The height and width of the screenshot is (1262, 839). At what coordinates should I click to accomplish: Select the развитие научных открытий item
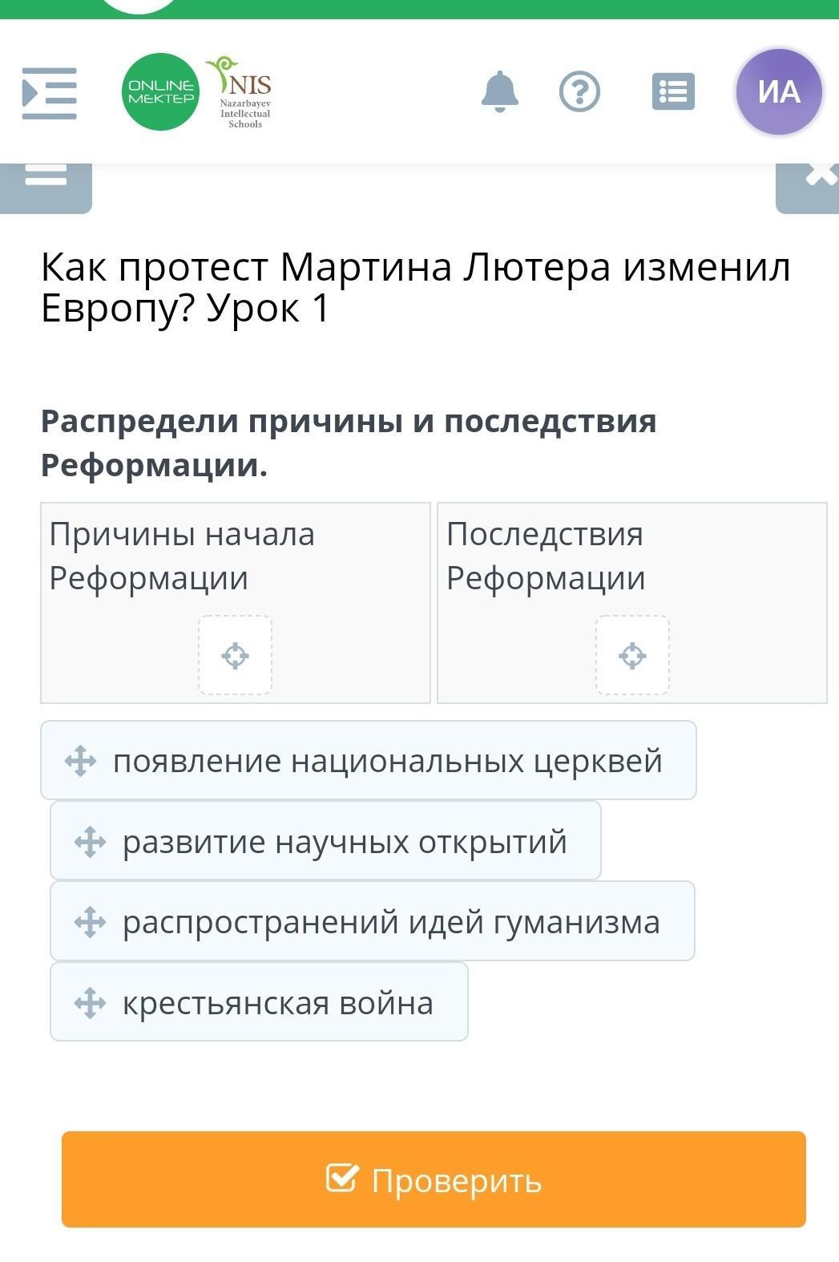345,842
